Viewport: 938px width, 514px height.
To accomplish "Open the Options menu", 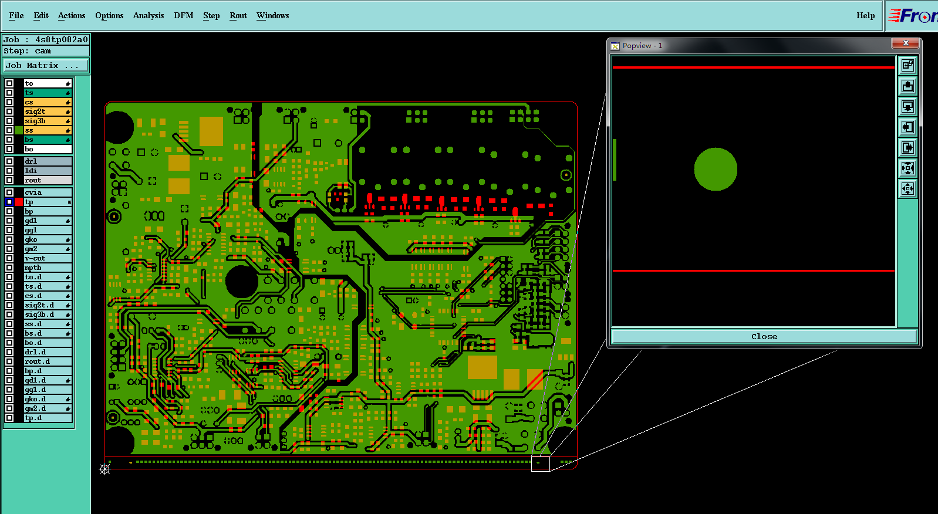I will 109,16.
